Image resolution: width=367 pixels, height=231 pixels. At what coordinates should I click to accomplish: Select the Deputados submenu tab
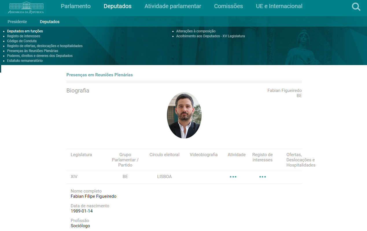tap(49, 22)
